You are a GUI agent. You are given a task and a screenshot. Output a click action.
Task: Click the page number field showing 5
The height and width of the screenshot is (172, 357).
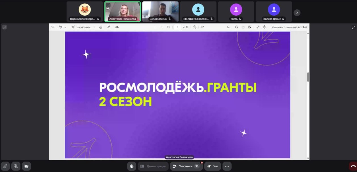coord(177,27)
